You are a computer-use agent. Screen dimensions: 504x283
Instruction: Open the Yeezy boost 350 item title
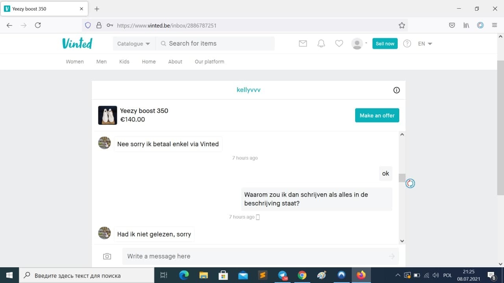pyautogui.click(x=144, y=111)
